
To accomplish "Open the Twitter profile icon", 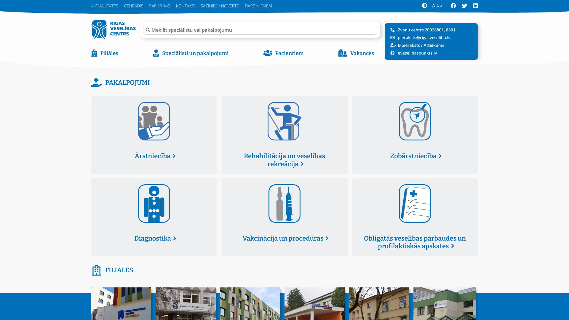I will [464, 6].
